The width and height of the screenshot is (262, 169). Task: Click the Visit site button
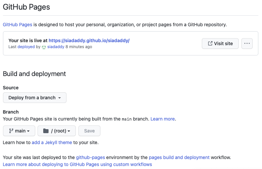pos(220,43)
